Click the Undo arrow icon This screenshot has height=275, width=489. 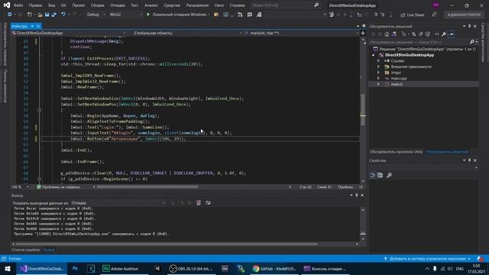coord(63,15)
